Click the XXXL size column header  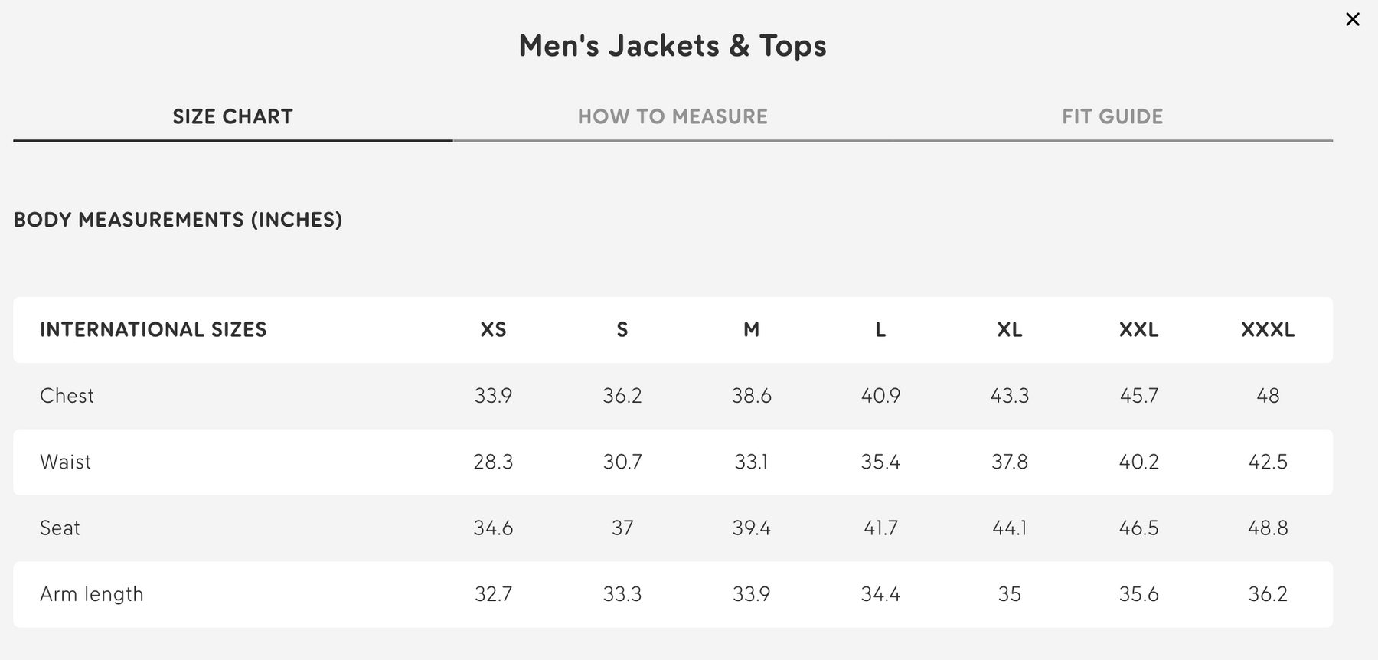1268,330
